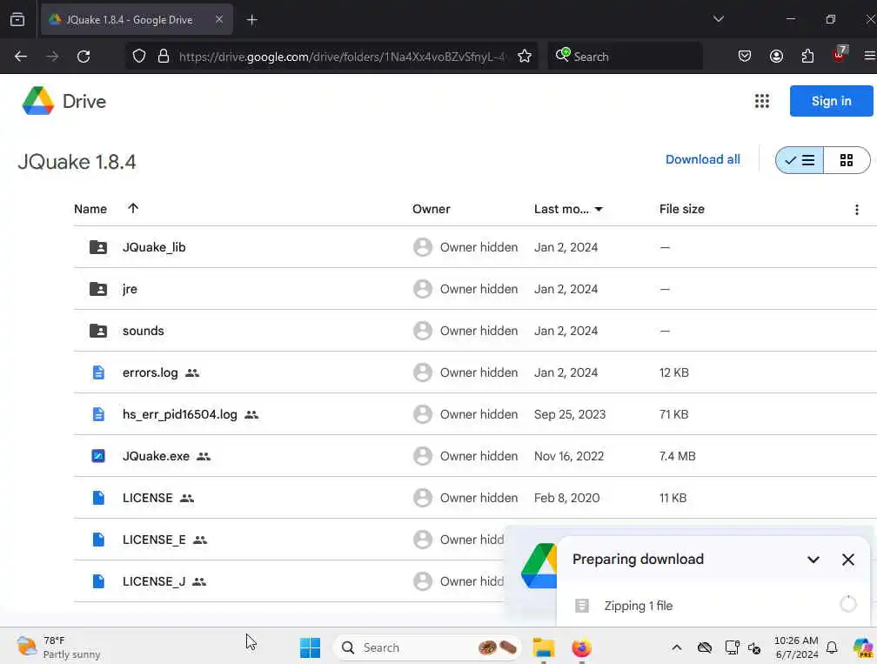Click Download all link
This screenshot has height=664, width=877.
[x=702, y=159]
